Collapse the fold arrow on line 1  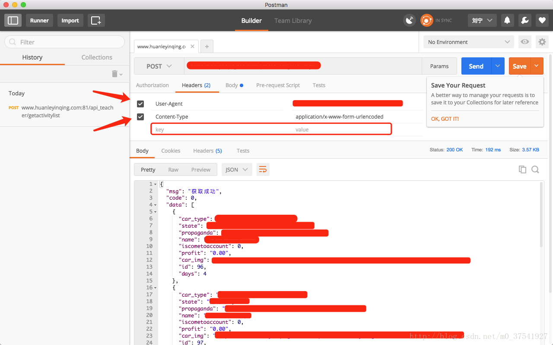[156, 184]
